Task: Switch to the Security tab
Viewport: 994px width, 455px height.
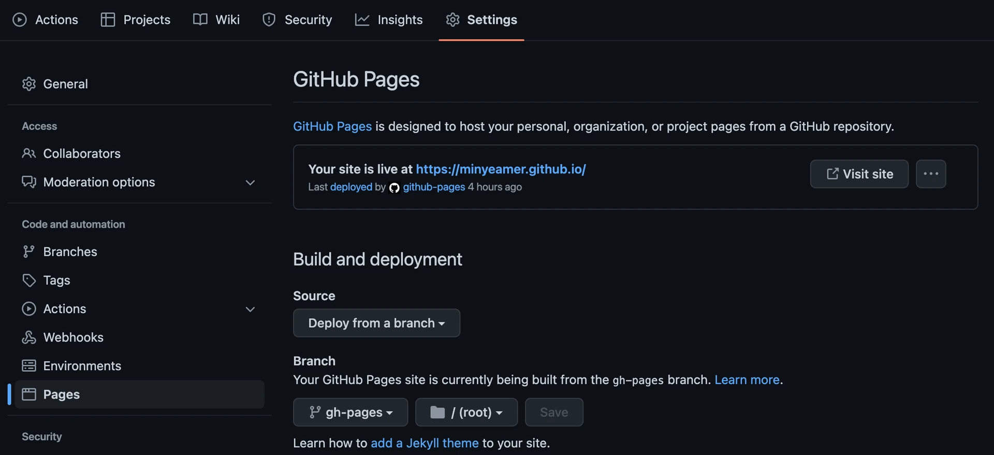Action: click(297, 20)
